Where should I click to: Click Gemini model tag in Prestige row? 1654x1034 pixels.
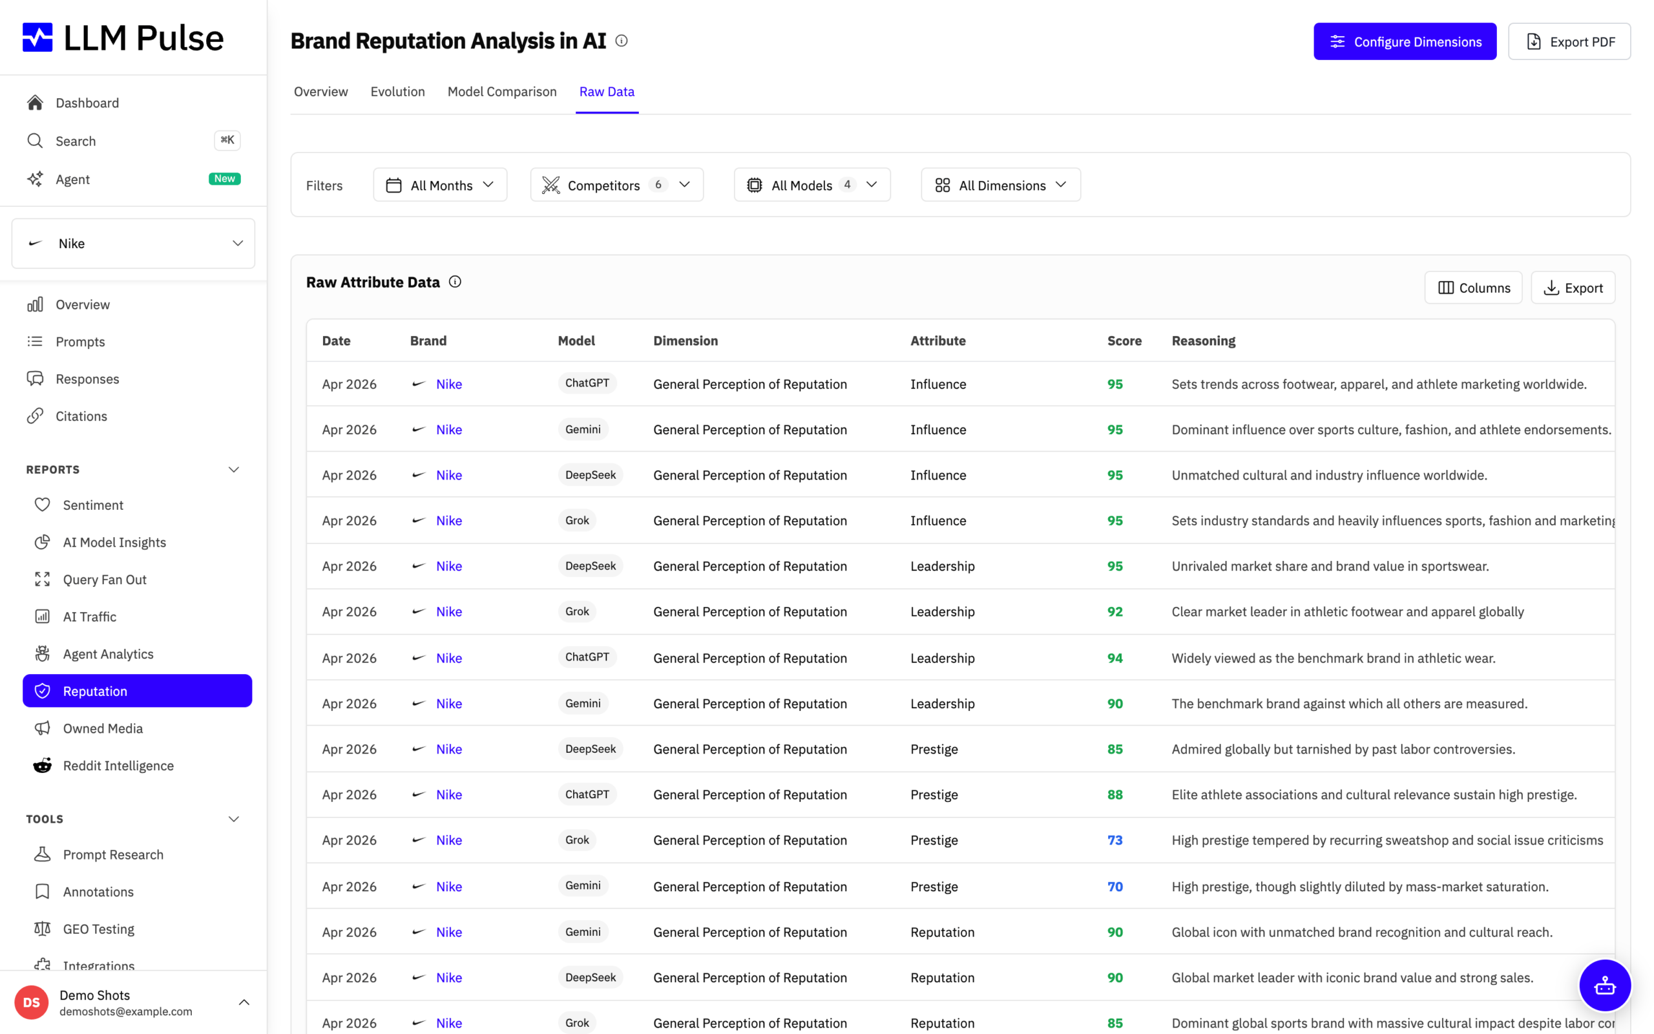[583, 885]
